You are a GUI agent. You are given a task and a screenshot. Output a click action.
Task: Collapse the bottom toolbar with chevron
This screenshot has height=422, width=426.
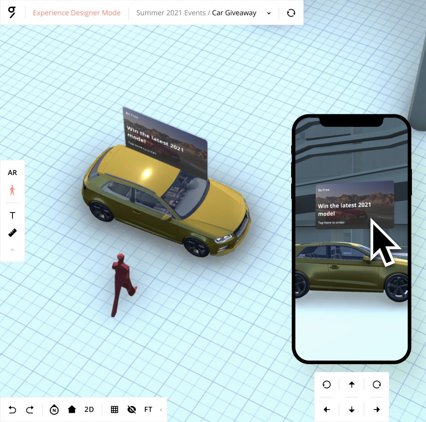click(x=161, y=410)
